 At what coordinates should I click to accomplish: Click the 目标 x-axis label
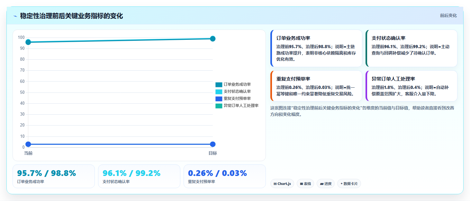click(212, 153)
